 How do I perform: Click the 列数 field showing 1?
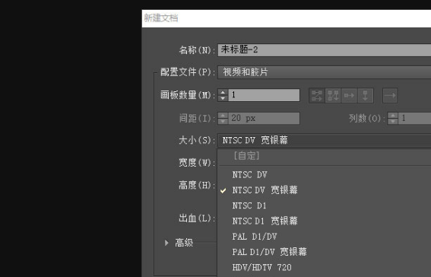pyautogui.click(x=414, y=118)
